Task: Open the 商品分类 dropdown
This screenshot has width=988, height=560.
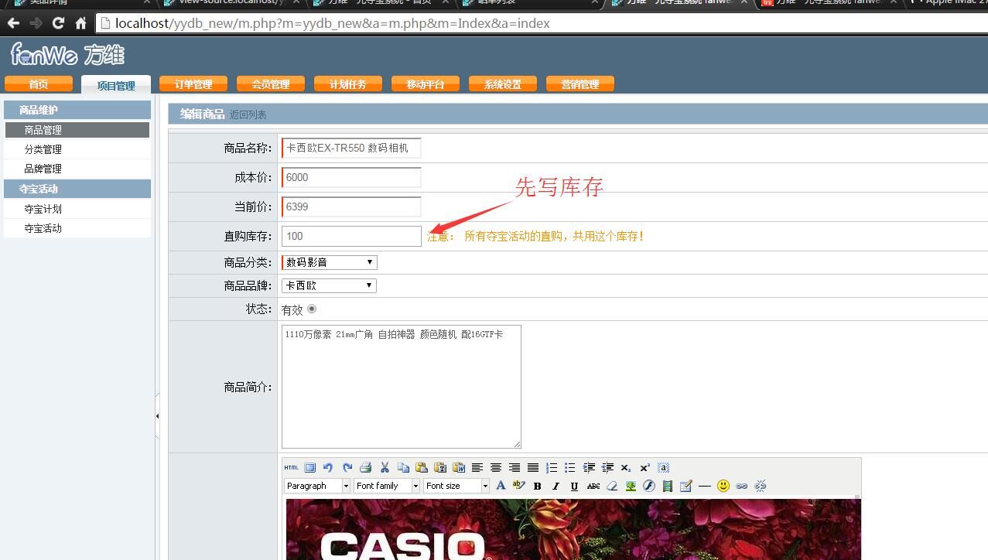Action: [329, 262]
